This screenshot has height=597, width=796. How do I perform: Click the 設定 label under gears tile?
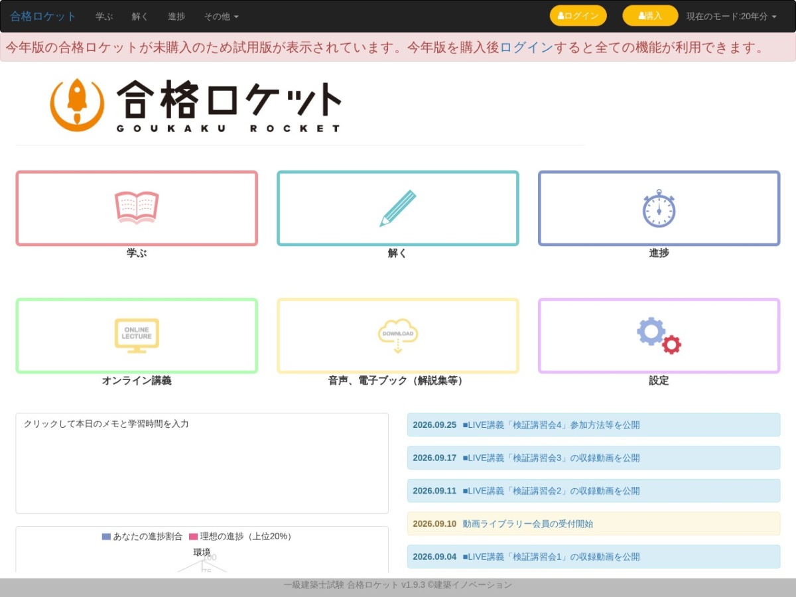pyautogui.click(x=659, y=380)
